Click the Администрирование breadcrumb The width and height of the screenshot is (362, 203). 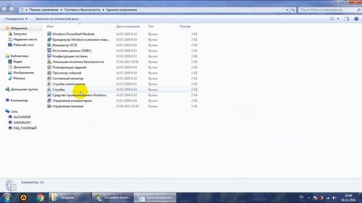click(122, 10)
